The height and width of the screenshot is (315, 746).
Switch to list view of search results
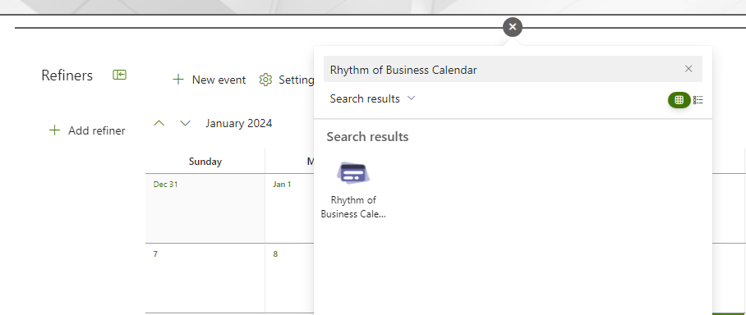click(698, 100)
